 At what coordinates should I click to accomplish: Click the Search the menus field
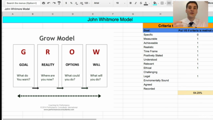[x=23, y=3]
